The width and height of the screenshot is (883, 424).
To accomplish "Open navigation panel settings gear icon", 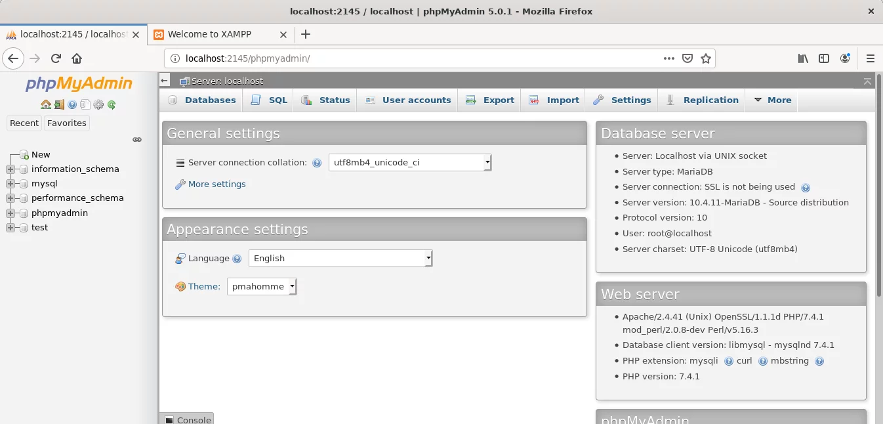I will 98,104.
